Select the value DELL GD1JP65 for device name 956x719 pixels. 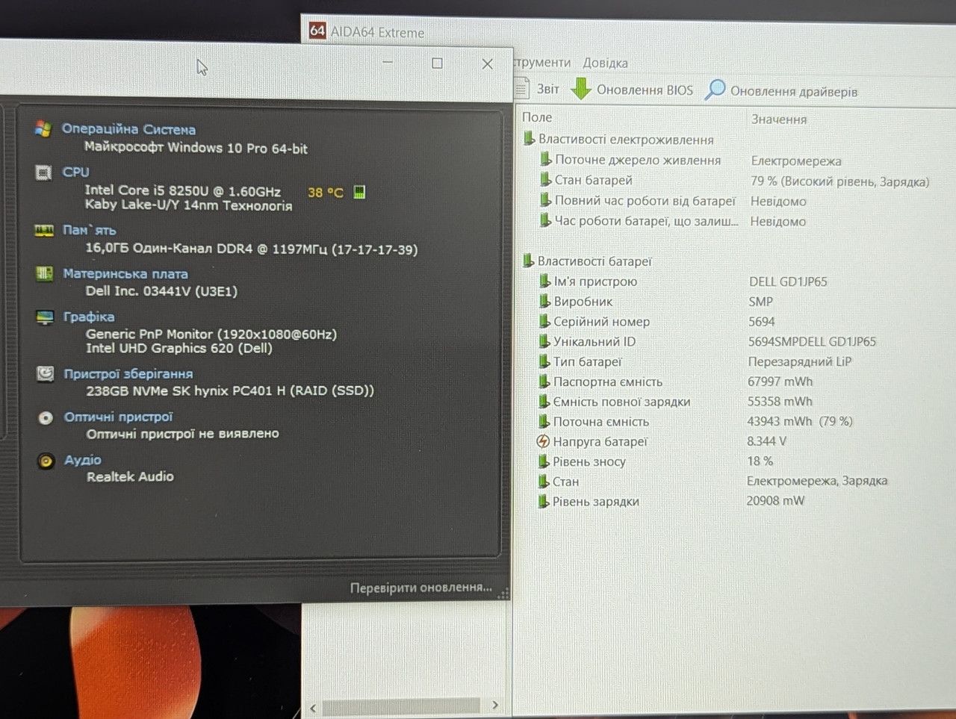click(788, 281)
